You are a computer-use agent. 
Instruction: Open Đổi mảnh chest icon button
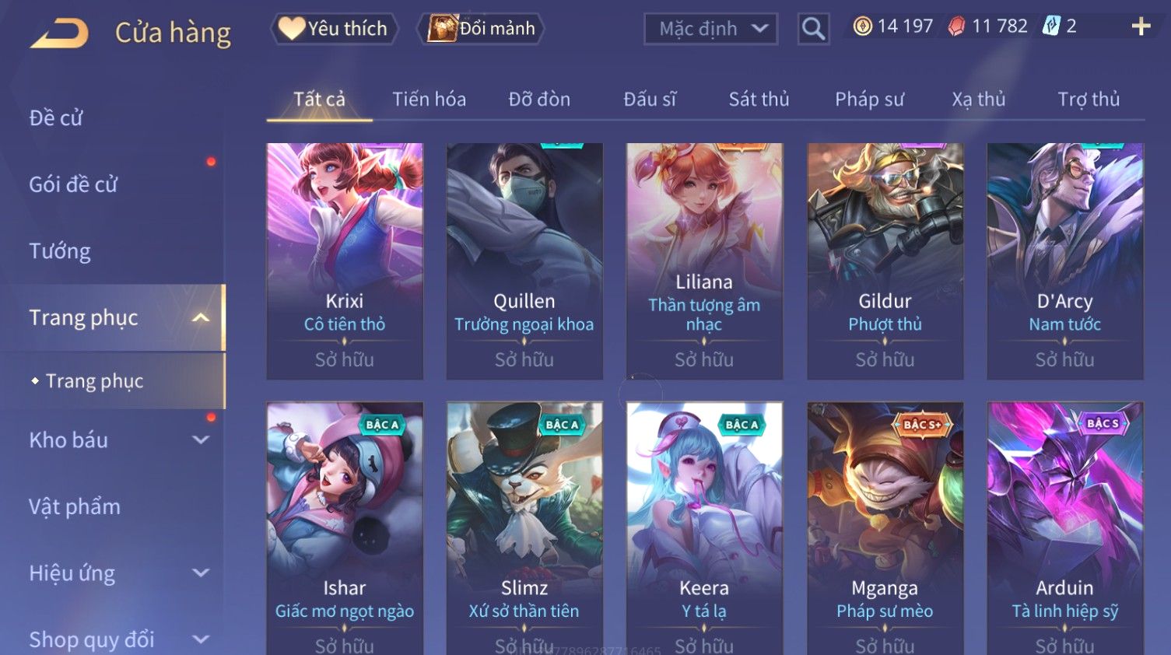click(x=480, y=29)
